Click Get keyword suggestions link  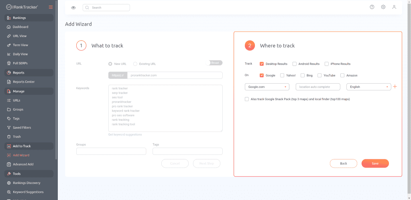point(125,134)
